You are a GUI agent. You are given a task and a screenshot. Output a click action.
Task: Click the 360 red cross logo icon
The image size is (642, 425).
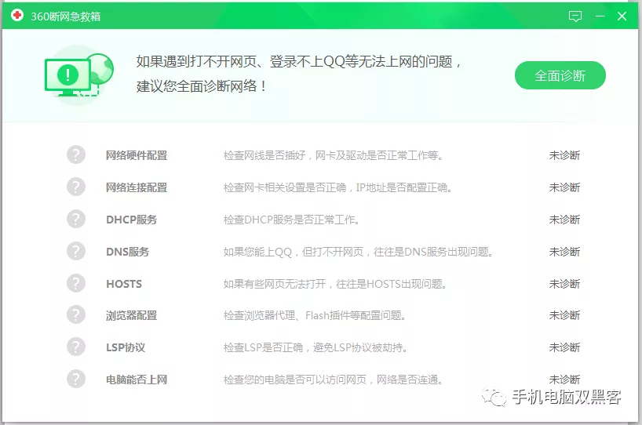17,16
